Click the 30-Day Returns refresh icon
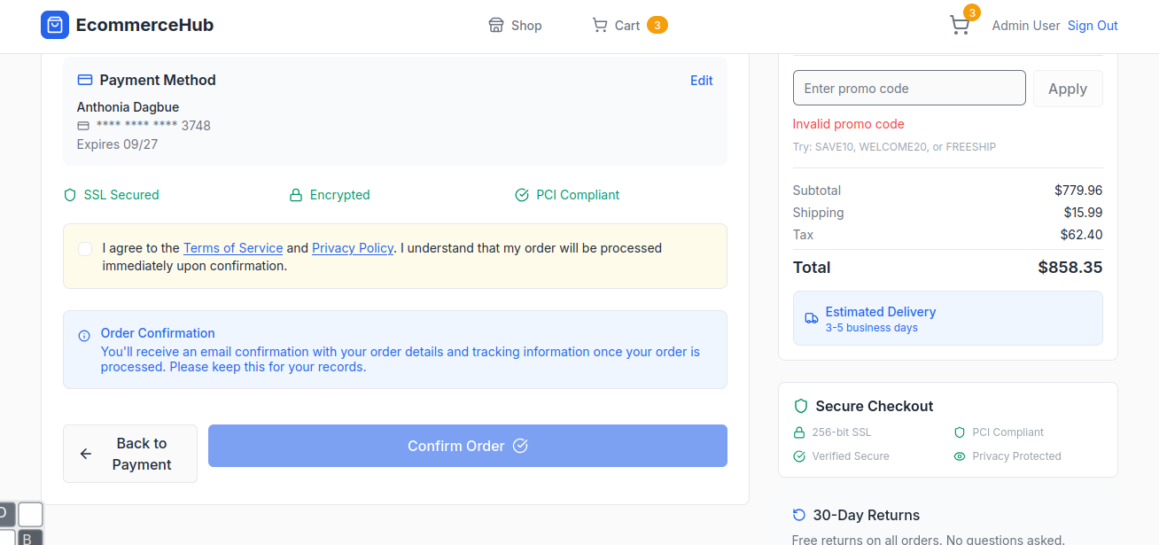 pyautogui.click(x=799, y=515)
